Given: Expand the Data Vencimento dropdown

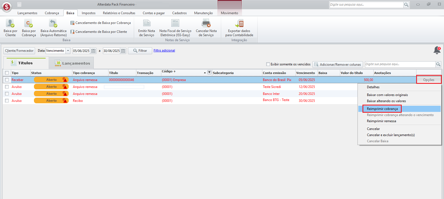Looking at the screenshot, I should point(68,51).
